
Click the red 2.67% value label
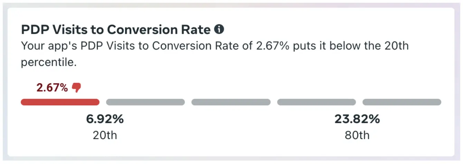[52, 88]
